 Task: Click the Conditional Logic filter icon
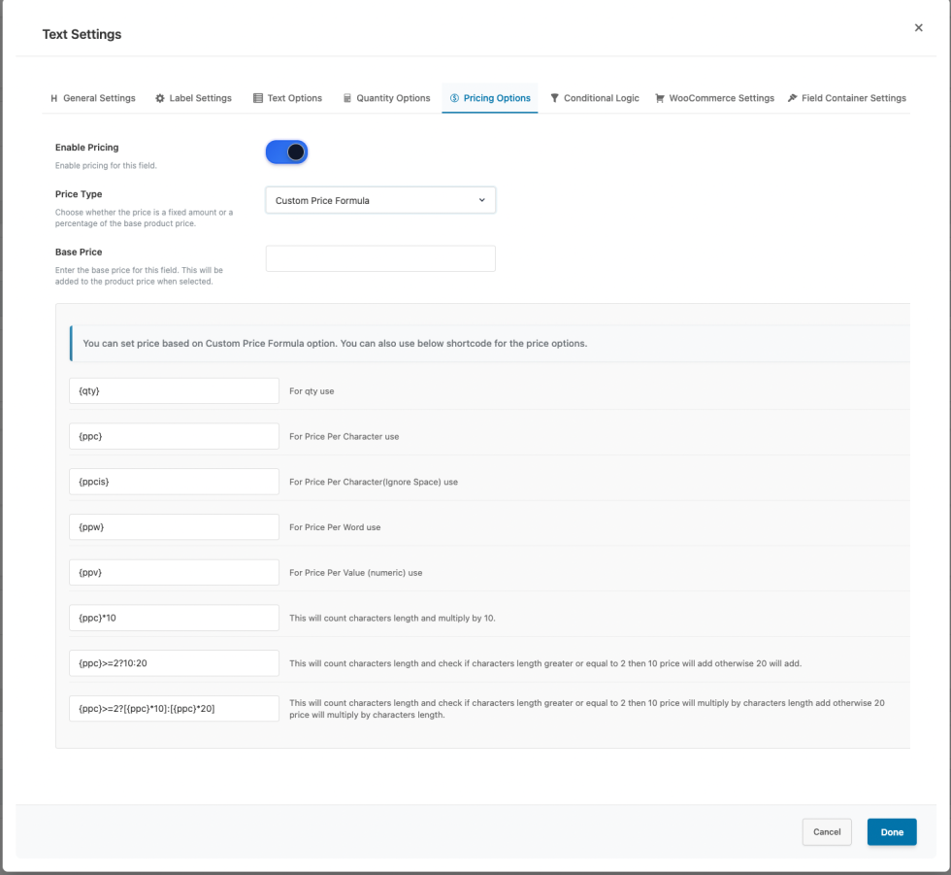554,98
